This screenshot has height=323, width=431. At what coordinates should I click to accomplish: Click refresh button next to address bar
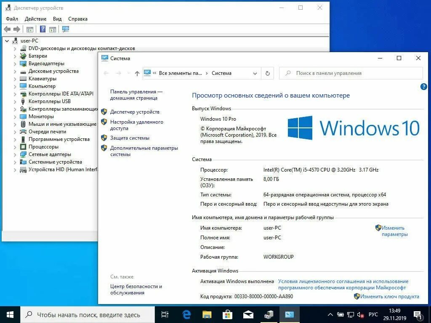267,73
